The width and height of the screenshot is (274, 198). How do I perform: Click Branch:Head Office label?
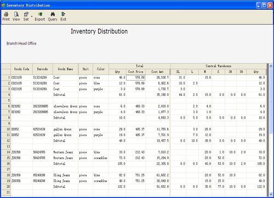click(21, 43)
